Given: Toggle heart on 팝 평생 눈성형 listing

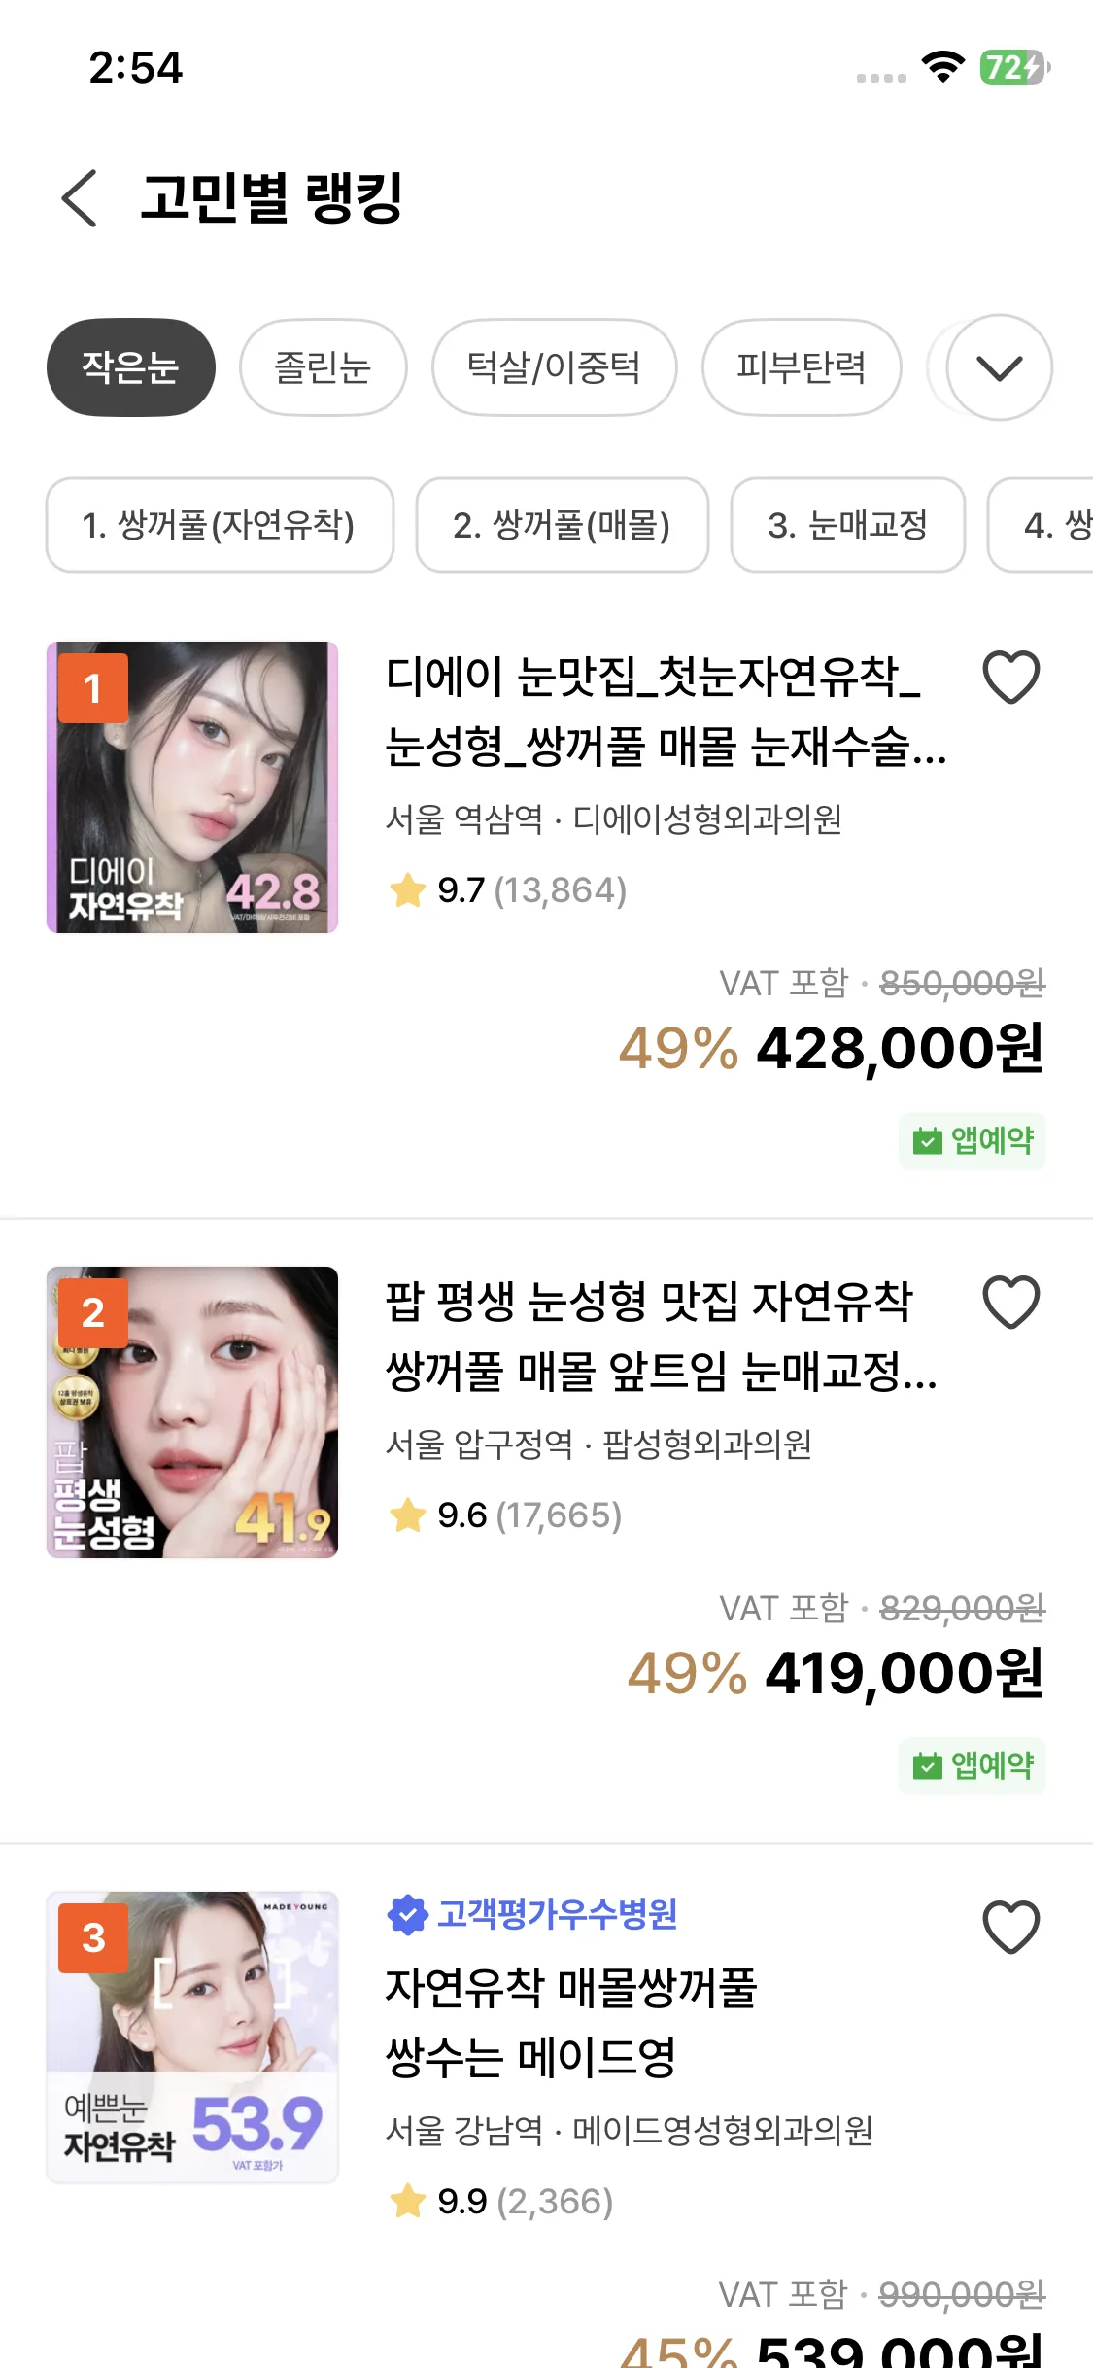Looking at the screenshot, I should pyautogui.click(x=1010, y=1303).
